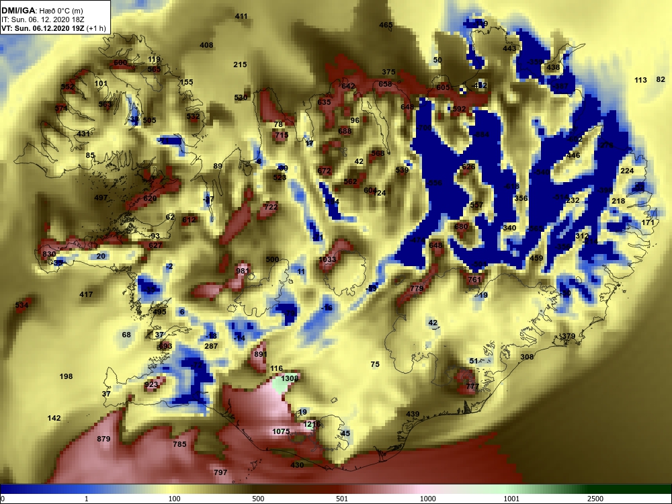Viewport: 672px width, 504px height.
Task: Click the legend label '100'
Action: click(x=174, y=499)
